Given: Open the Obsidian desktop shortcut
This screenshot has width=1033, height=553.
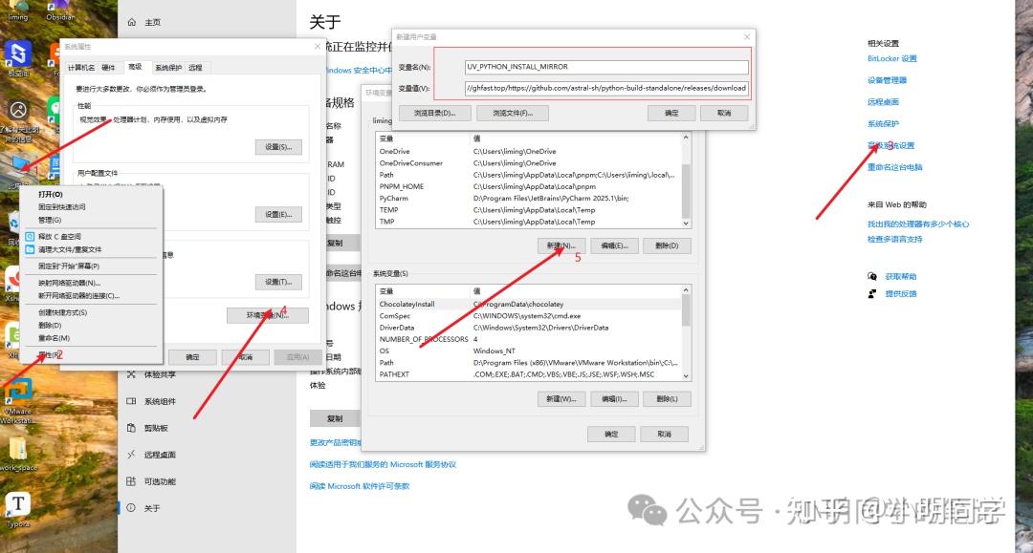Looking at the screenshot, I should (60, 11).
